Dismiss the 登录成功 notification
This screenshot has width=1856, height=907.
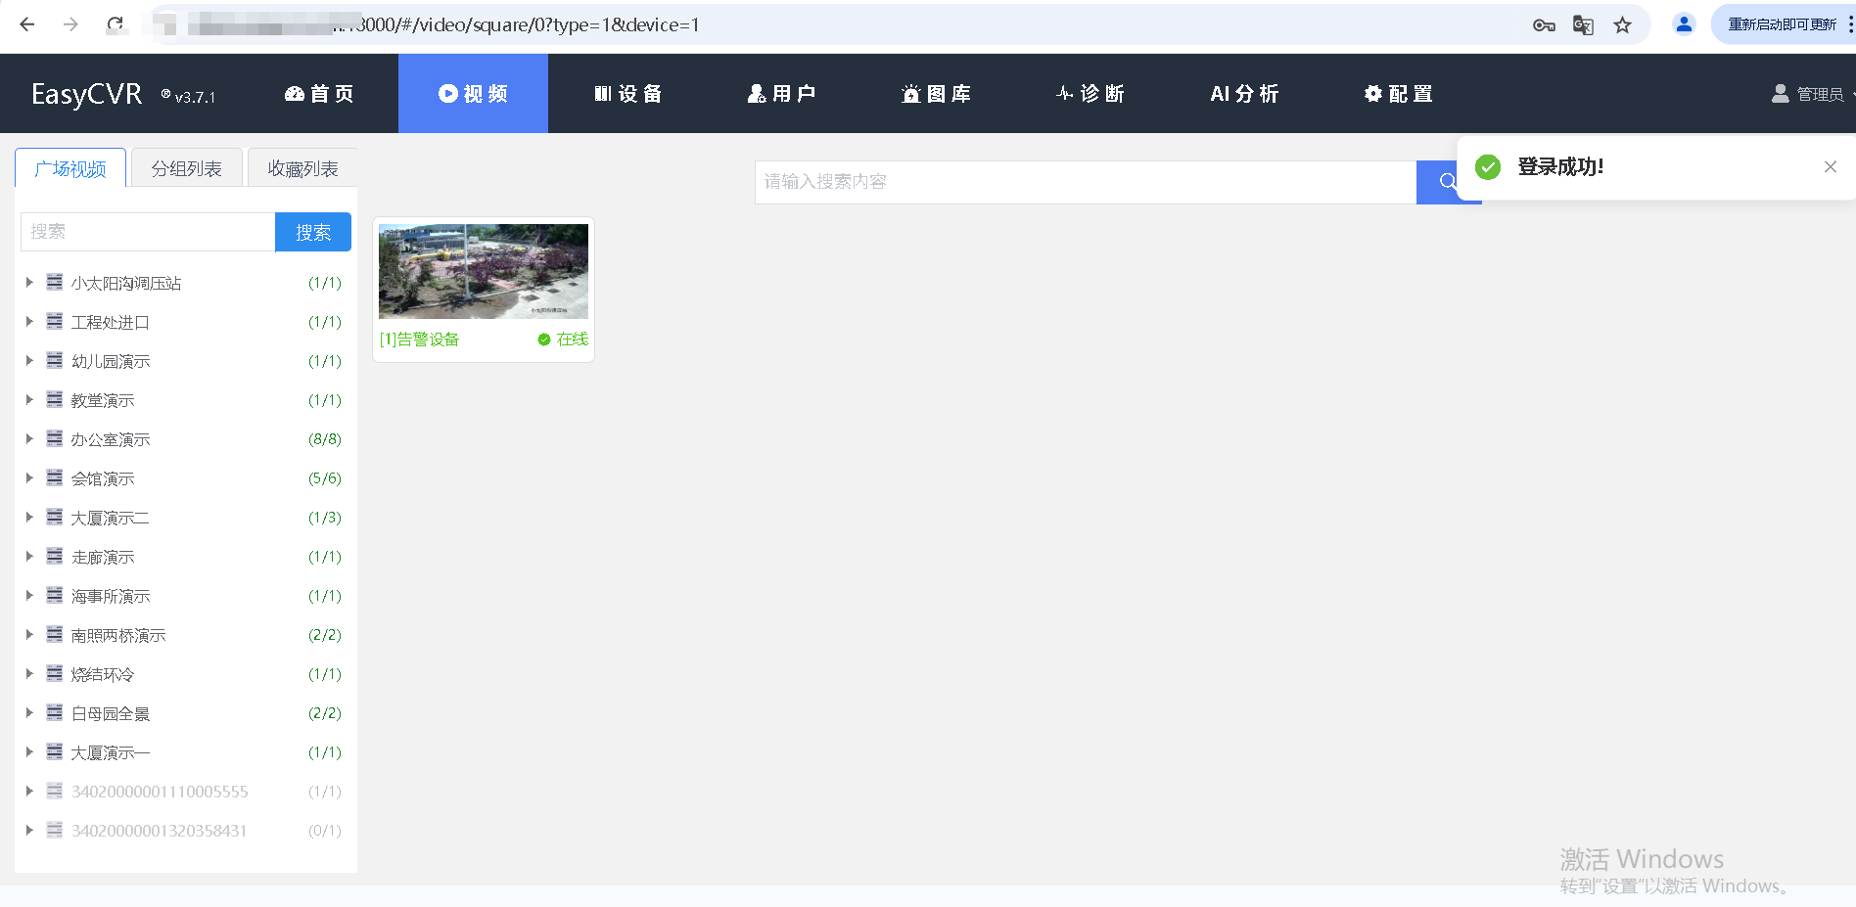1830,166
